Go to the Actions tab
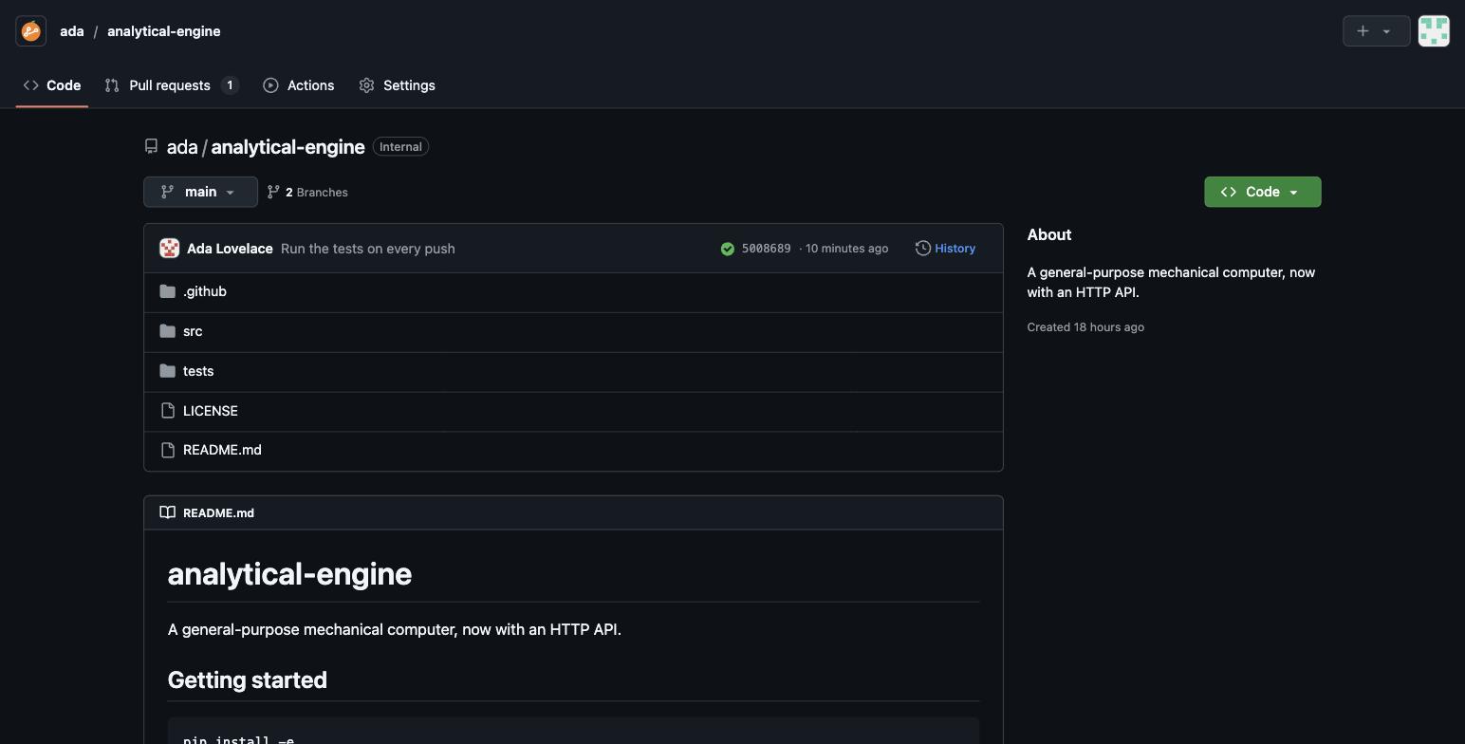Screen dimensions: 1465x744 click(299, 85)
